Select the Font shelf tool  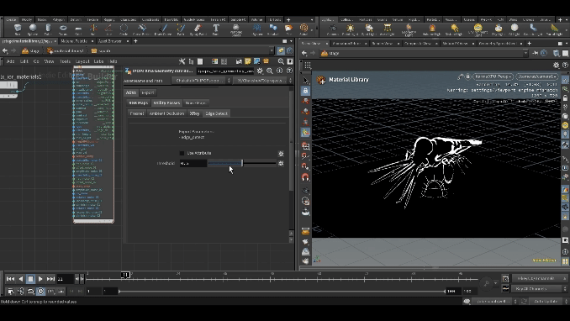point(215,29)
